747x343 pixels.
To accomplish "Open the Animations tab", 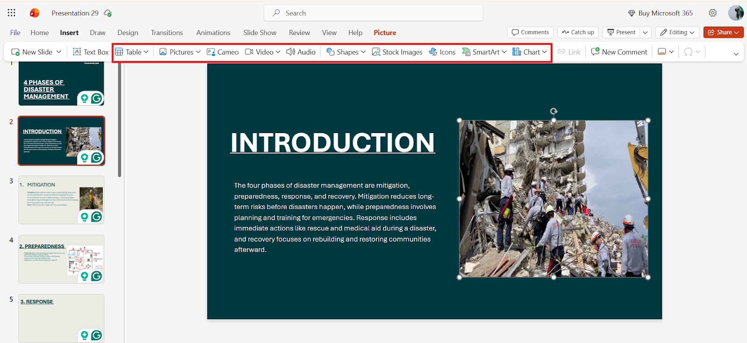I will tap(213, 33).
